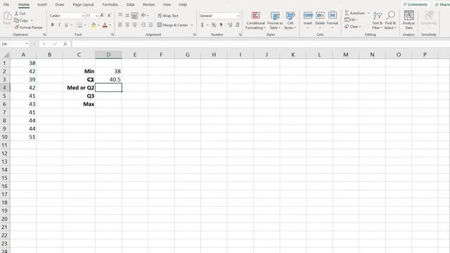Apply Percent Style format

[x=214, y=25]
